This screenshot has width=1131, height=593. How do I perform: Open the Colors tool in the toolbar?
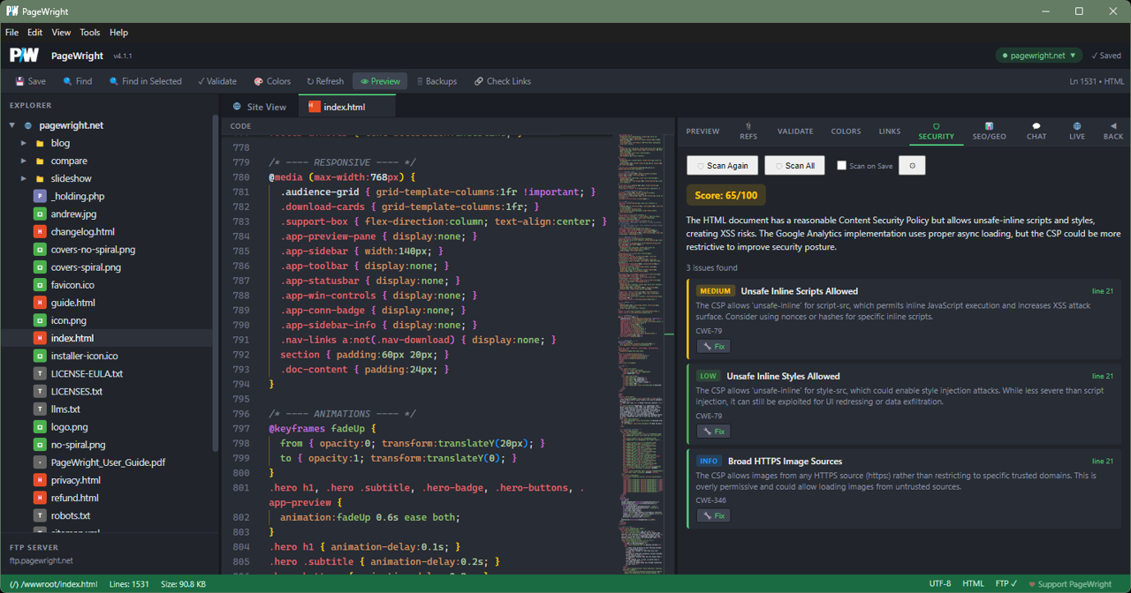coord(271,80)
